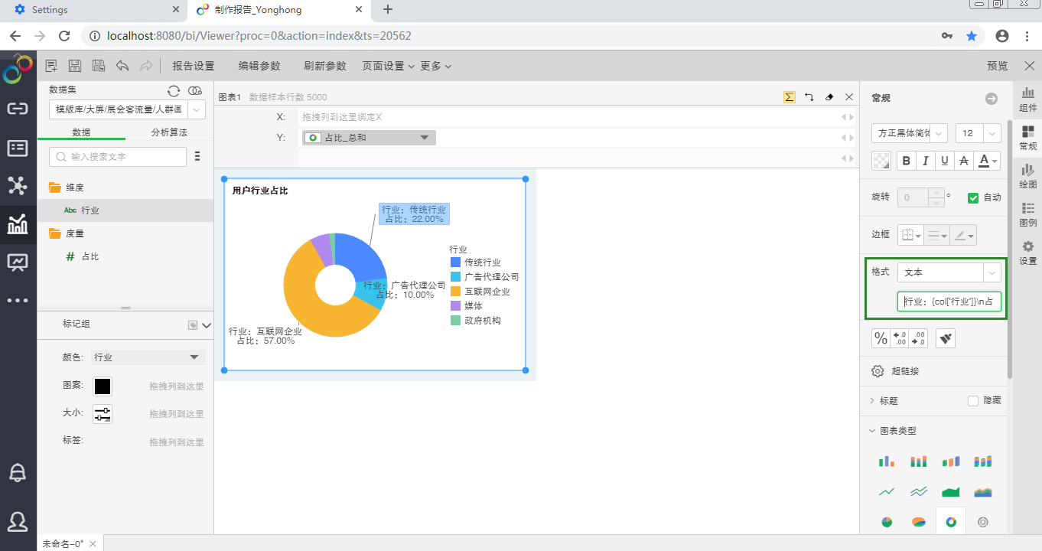Open the 绘图 panel in right sidebar
Image resolution: width=1042 pixels, height=551 pixels.
1027,174
